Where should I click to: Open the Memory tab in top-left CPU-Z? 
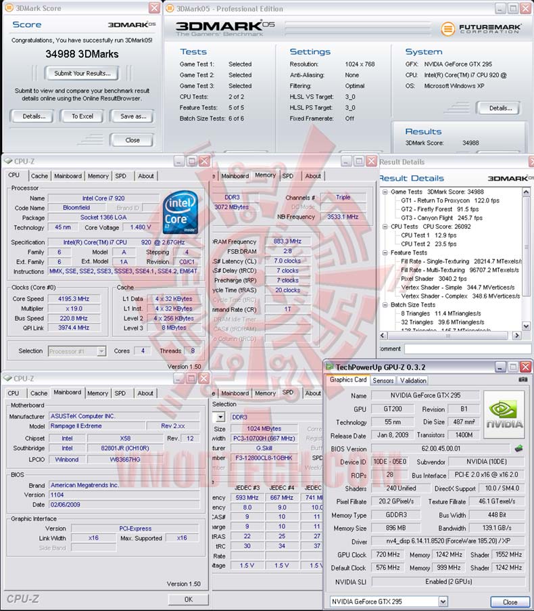pyautogui.click(x=98, y=176)
